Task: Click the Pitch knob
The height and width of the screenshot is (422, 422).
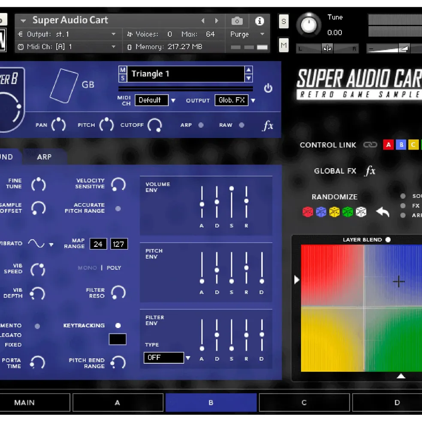Action: tap(106, 125)
